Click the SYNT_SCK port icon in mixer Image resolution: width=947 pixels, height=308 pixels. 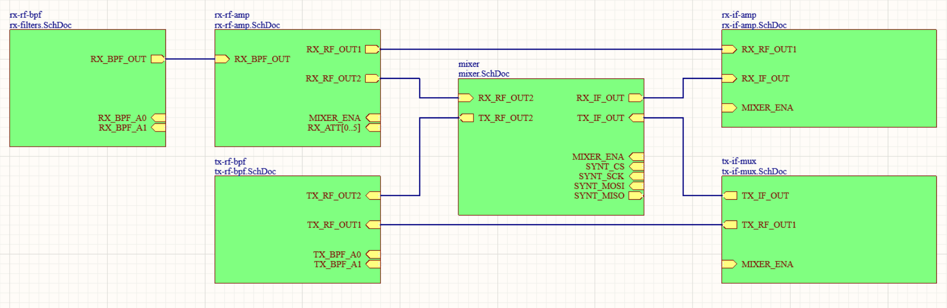636,176
